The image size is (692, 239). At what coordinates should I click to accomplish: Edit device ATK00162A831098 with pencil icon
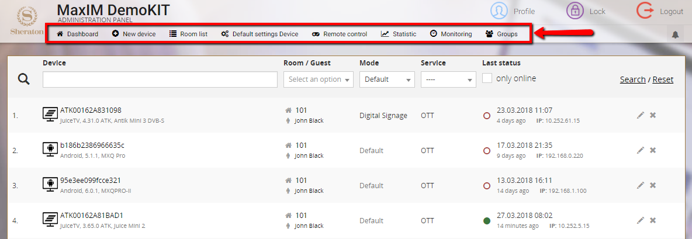pos(641,115)
